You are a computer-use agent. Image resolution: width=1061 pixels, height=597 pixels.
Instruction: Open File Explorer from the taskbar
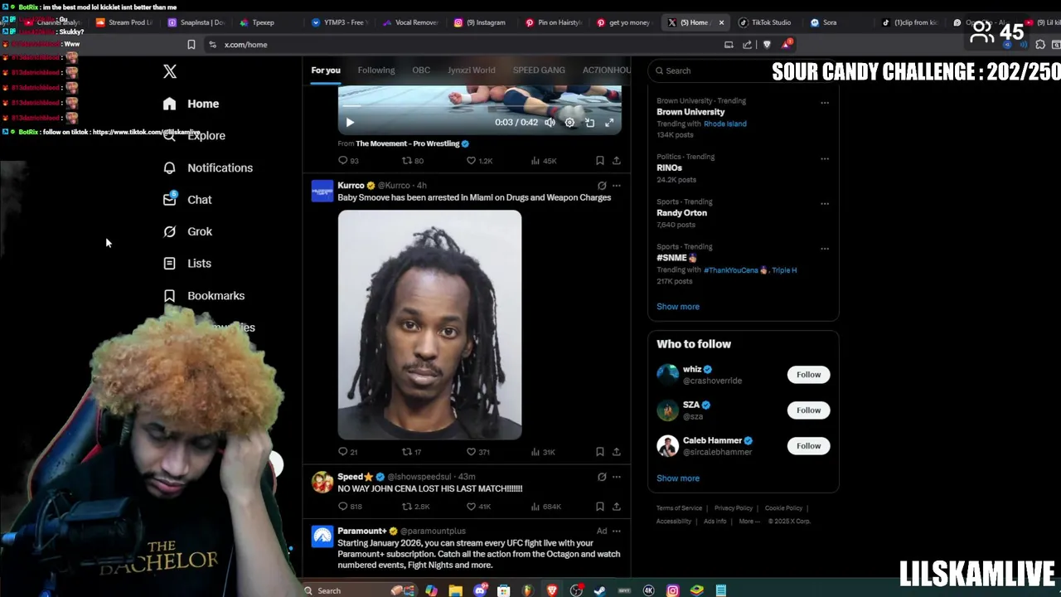click(455, 590)
